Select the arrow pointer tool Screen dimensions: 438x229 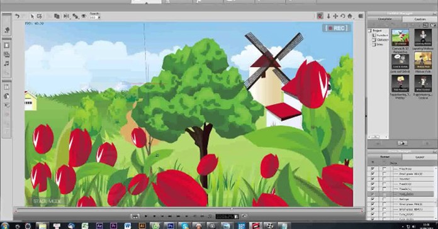coord(32,16)
